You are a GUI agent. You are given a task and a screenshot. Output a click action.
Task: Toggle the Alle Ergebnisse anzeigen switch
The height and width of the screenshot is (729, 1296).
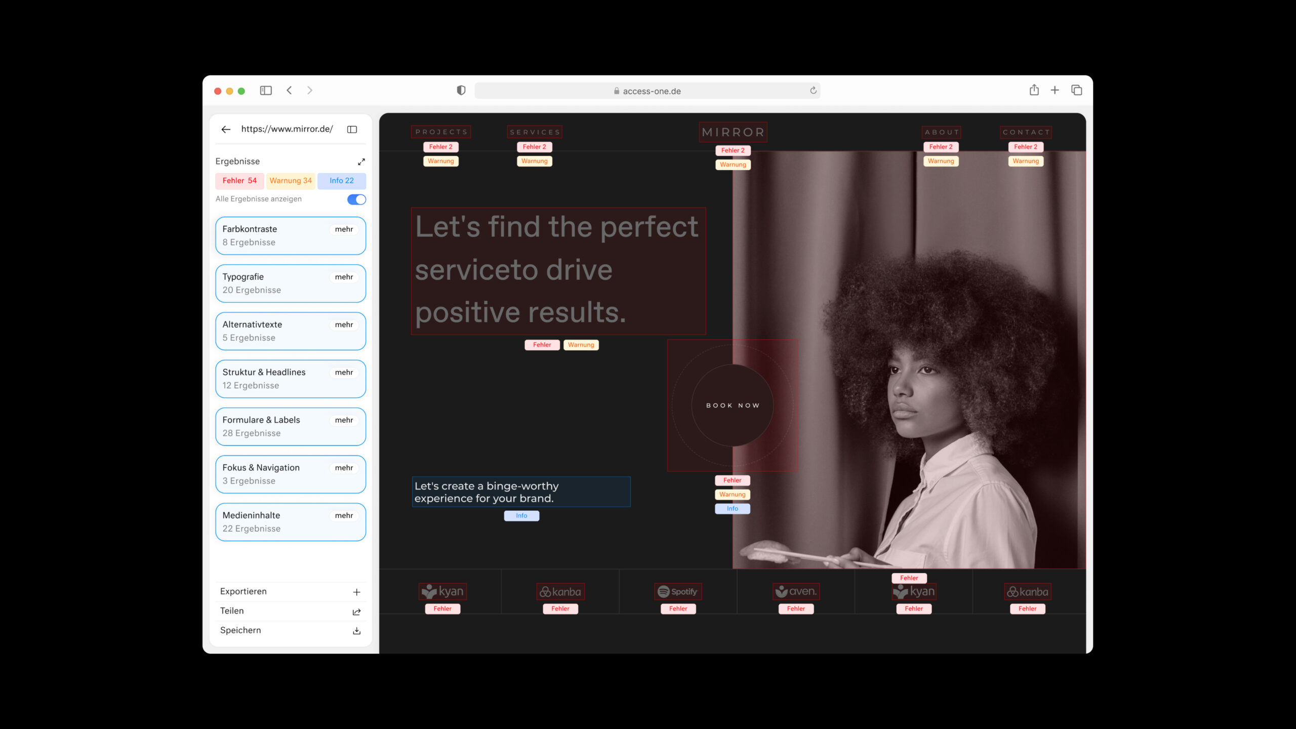[x=356, y=199]
